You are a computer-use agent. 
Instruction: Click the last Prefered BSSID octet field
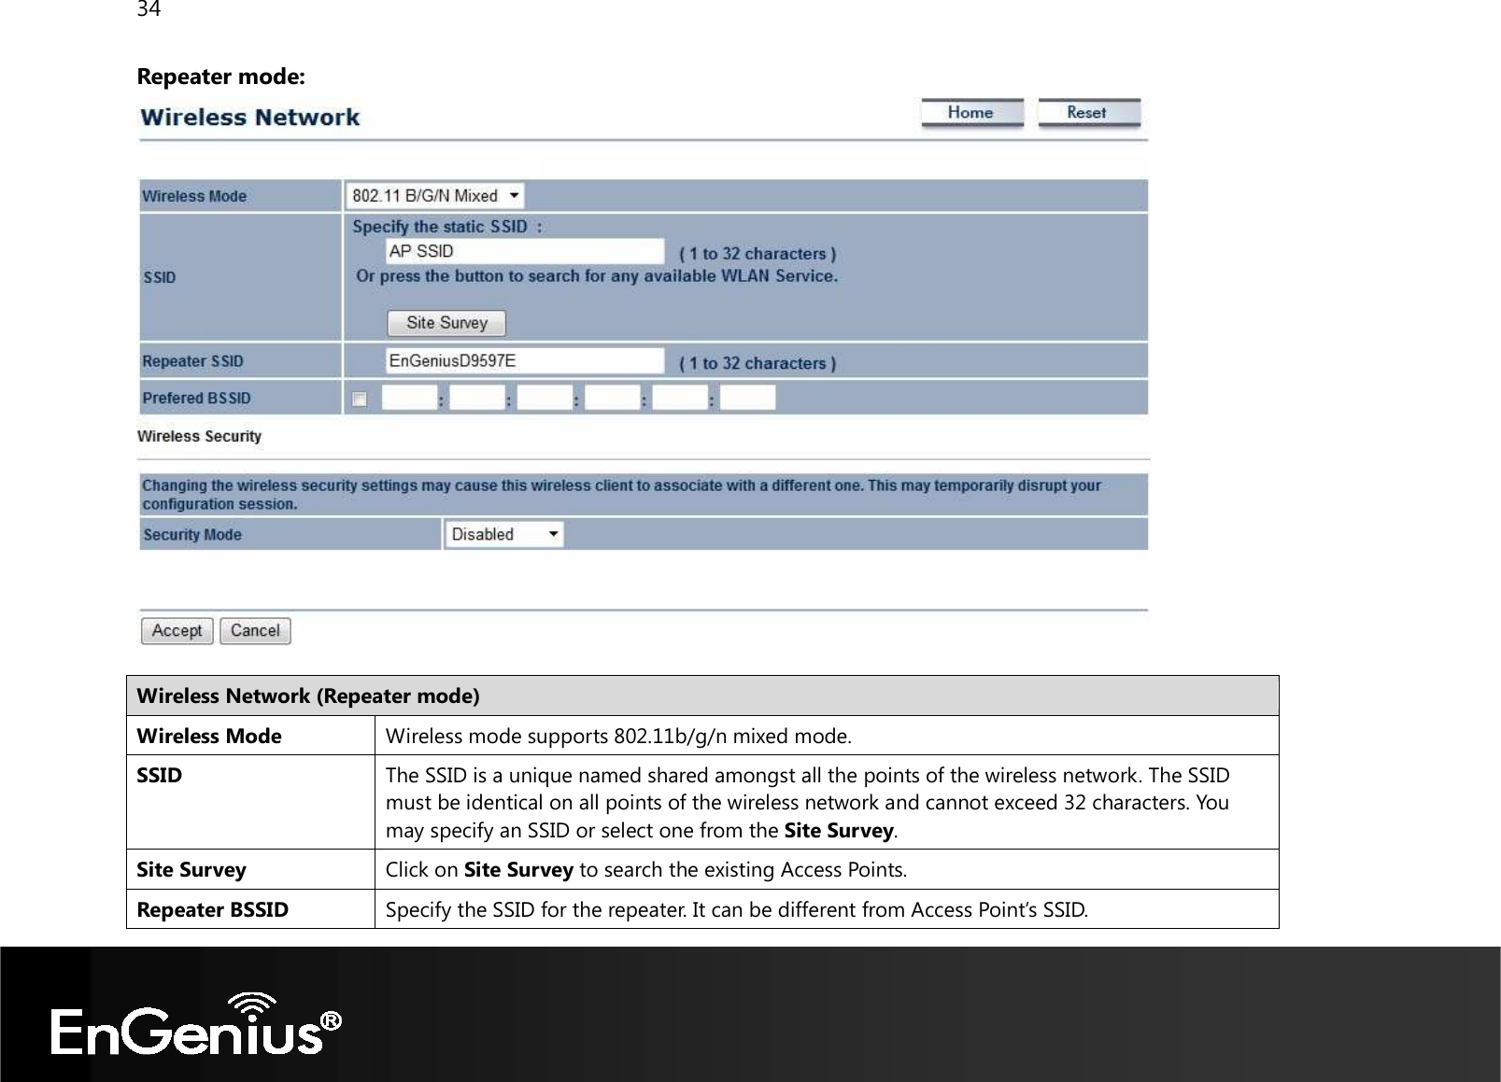tap(748, 399)
